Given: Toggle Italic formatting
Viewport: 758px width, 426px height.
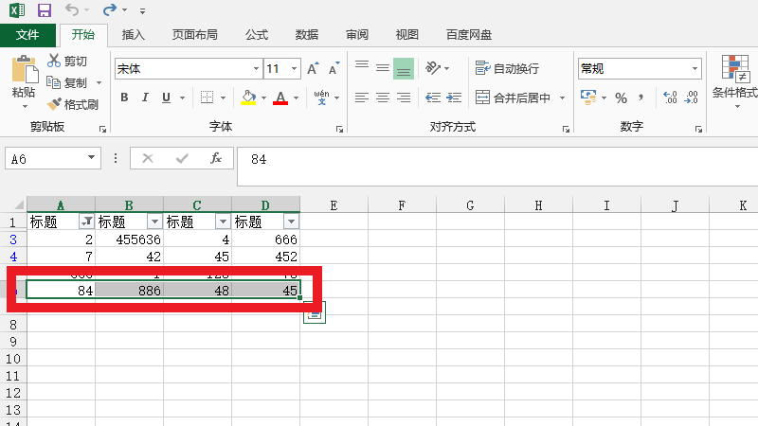Looking at the screenshot, I should click(147, 98).
